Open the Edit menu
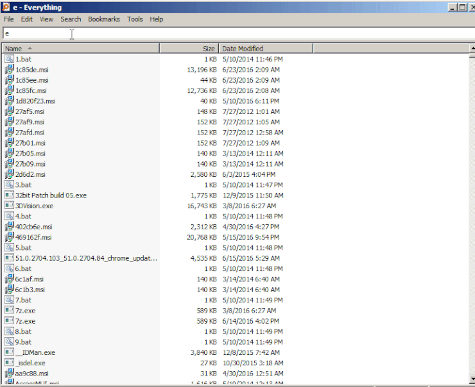Viewport: 475px width, 387px height. tap(27, 19)
